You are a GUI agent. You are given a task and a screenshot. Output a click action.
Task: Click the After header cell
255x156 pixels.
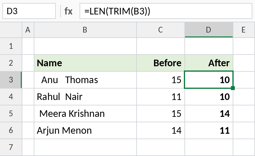tap(209, 63)
